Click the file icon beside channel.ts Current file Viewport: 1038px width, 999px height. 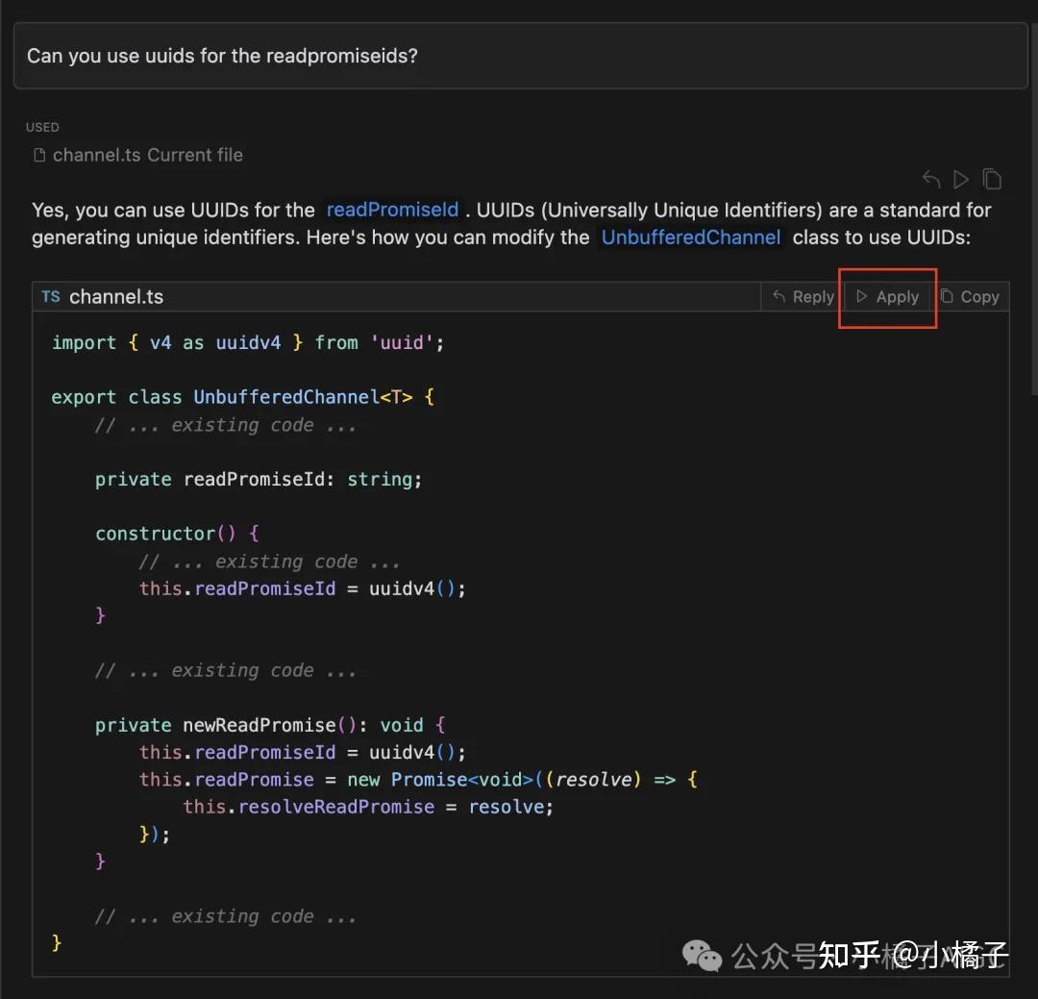point(39,156)
